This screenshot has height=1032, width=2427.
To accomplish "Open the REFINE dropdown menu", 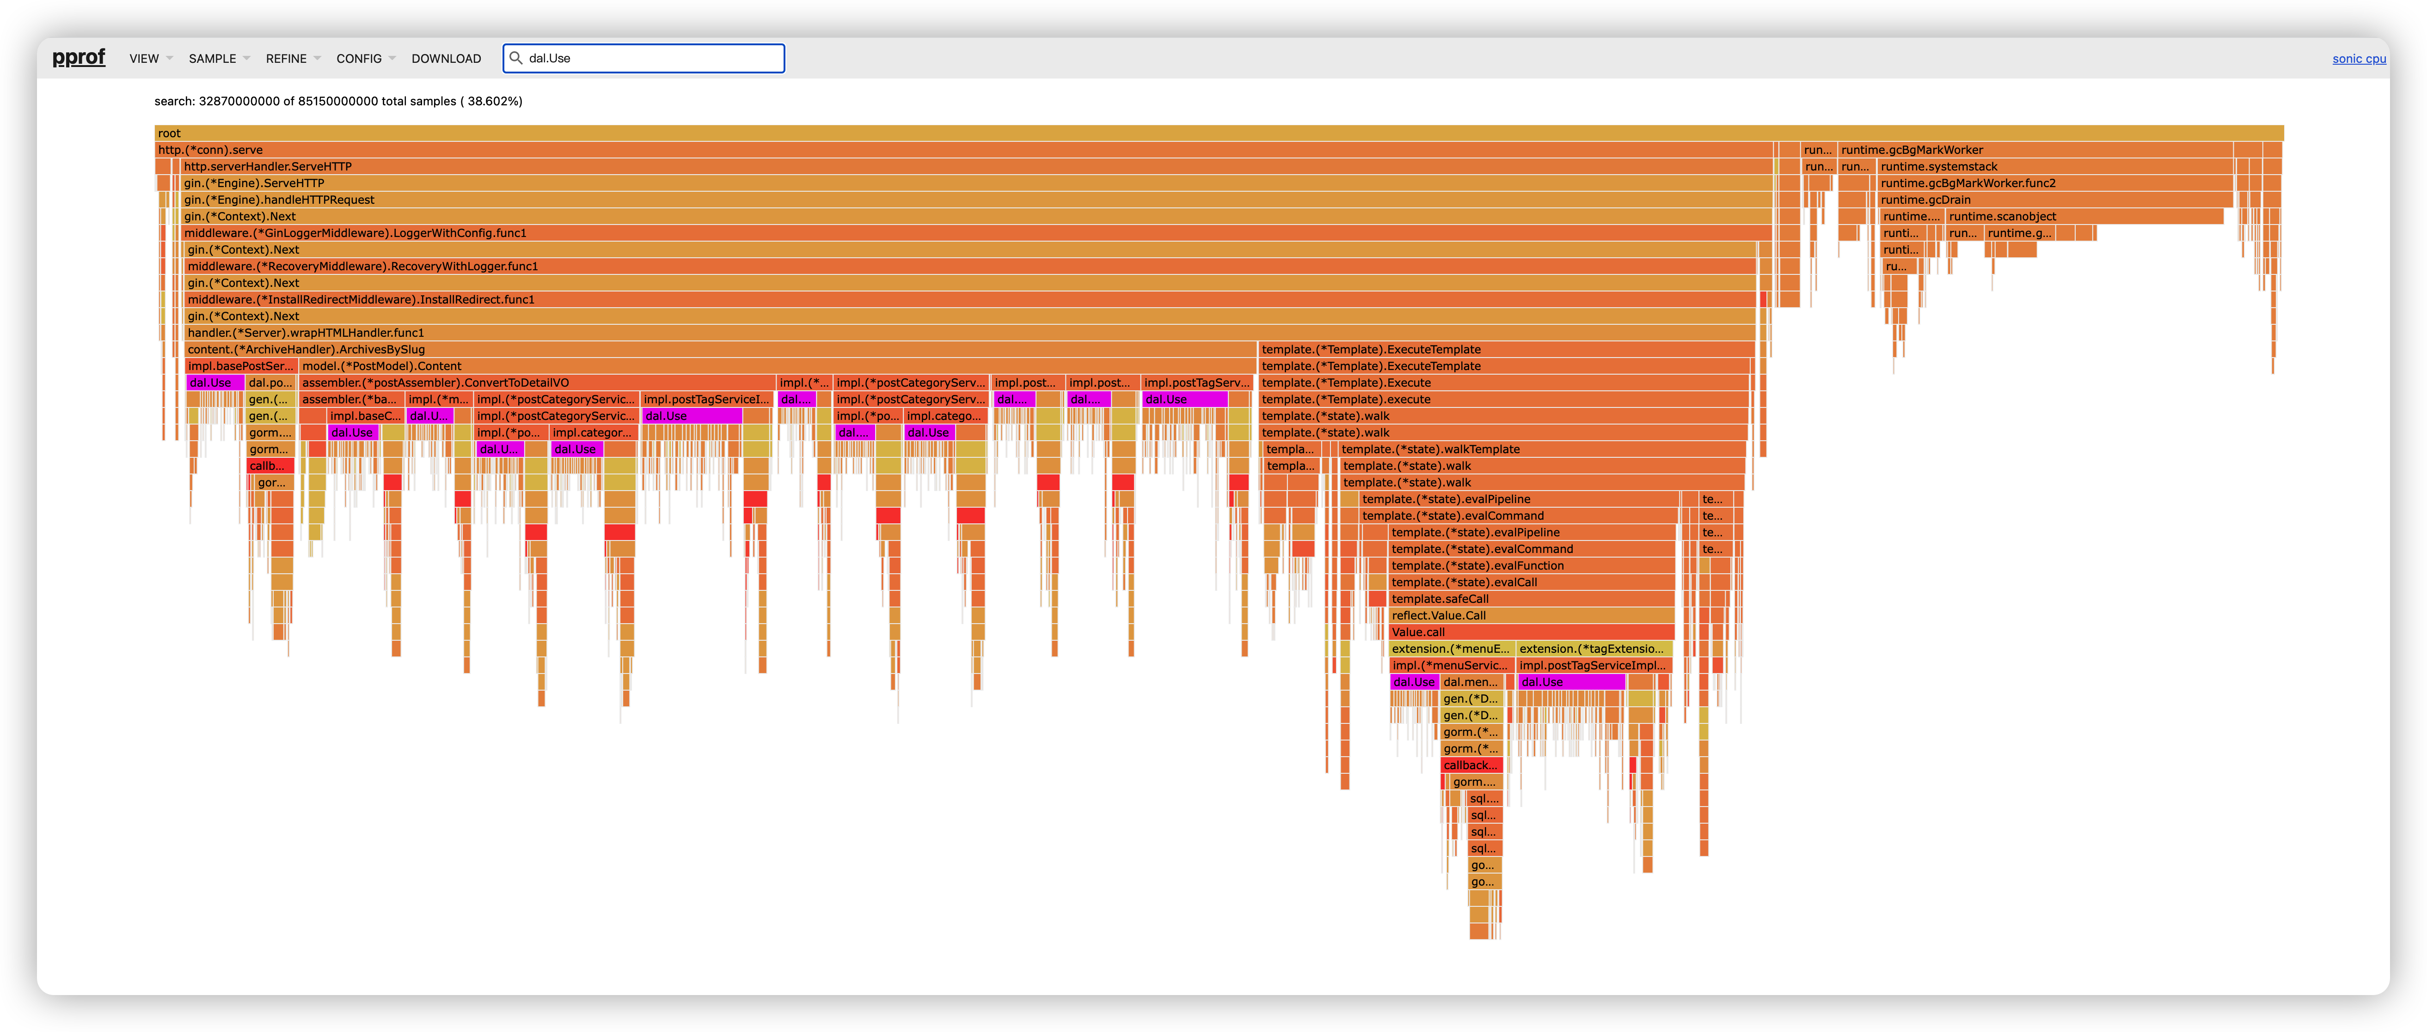I will click(293, 58).
